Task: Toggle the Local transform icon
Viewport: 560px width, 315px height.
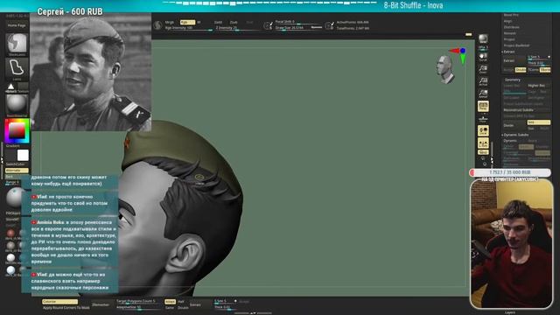Action: point(483,130)
